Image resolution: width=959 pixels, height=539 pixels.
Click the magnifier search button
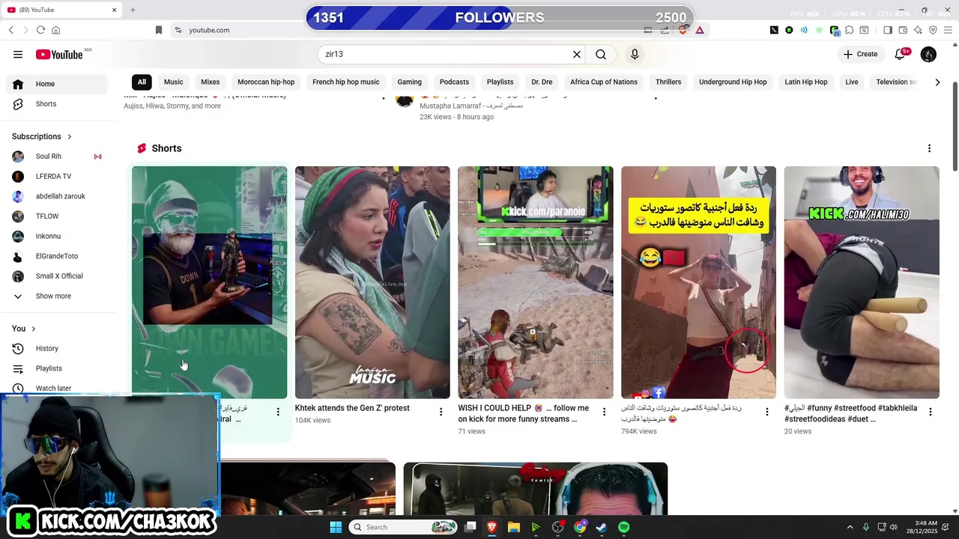(x=601, y=54)
